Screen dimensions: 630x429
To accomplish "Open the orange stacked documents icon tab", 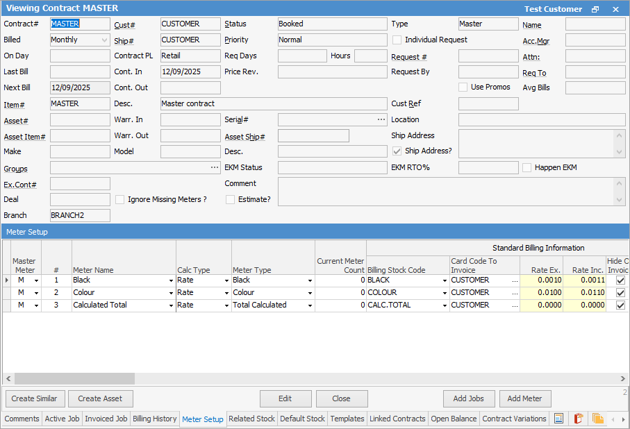I will click(x=598, y=419).
